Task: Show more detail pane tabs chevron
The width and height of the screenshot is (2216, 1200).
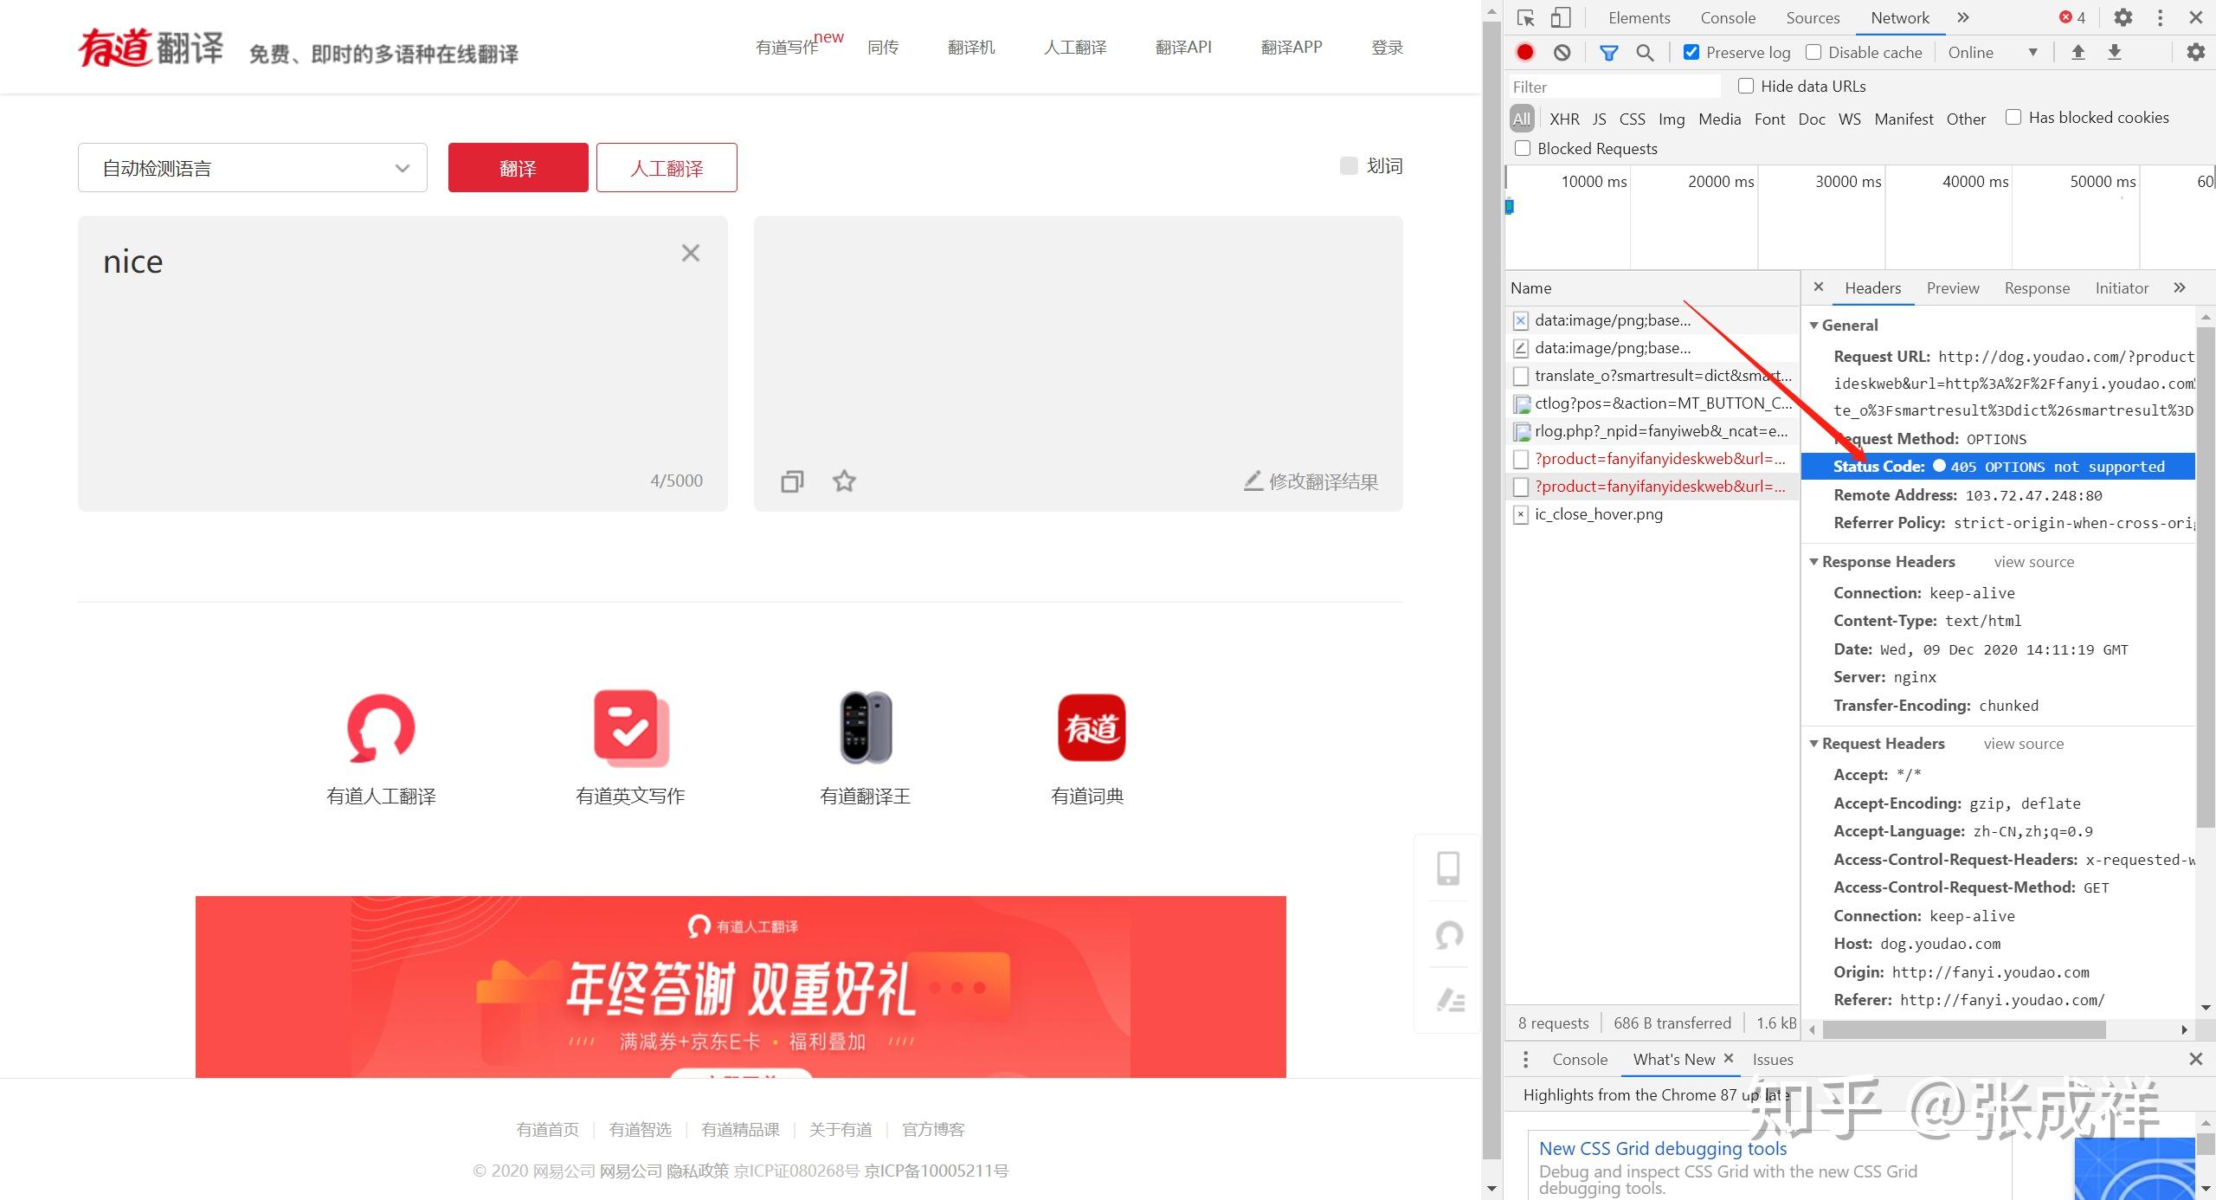Action: (x=2179, y=287)
